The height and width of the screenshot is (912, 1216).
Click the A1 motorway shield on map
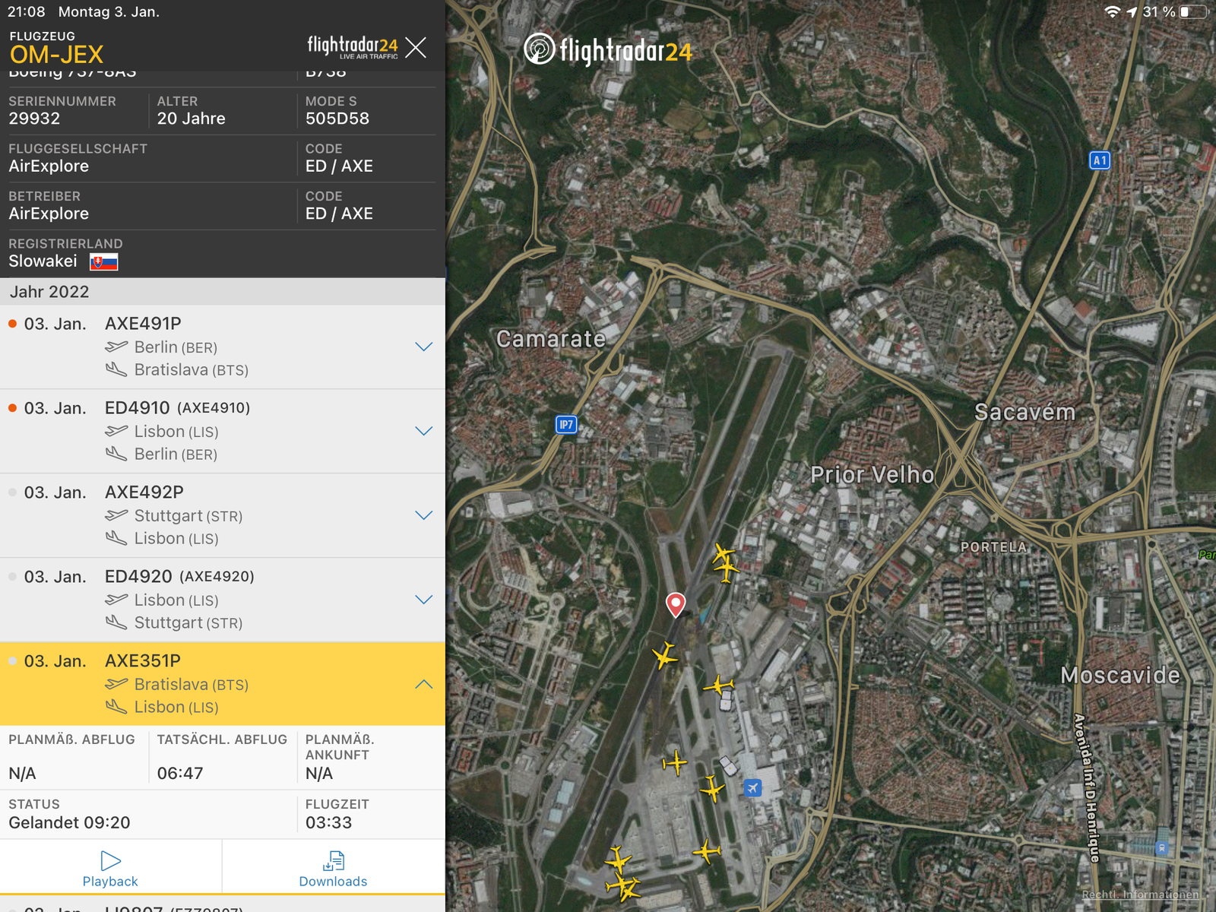pyautogui.click(x=1099, y=160)
